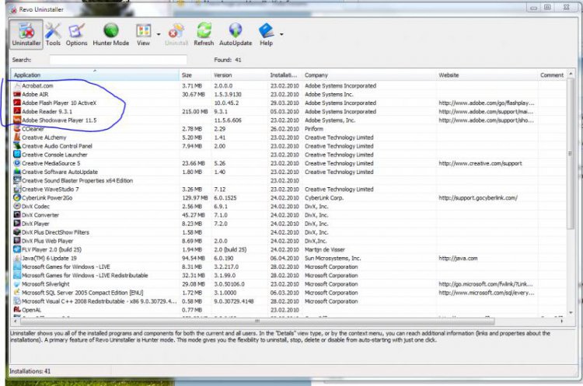Select the Creative Software AutoUpdate icon

[17, 172]
